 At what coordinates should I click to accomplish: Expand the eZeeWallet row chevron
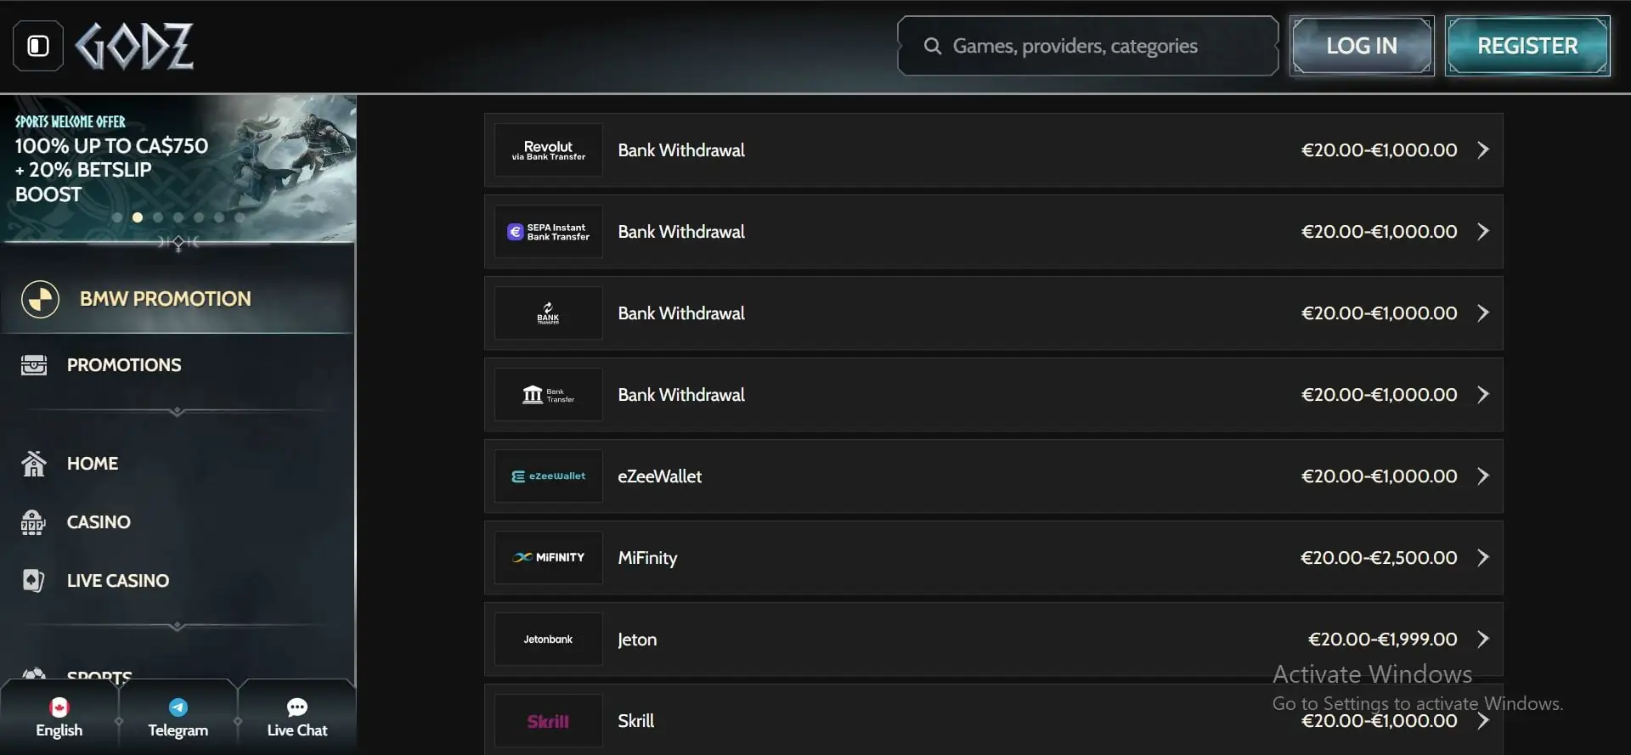click(1483, 476)
